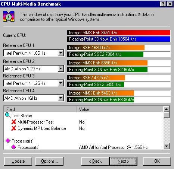
Task: Click the Current CPU: label
Action: point(15,35)
